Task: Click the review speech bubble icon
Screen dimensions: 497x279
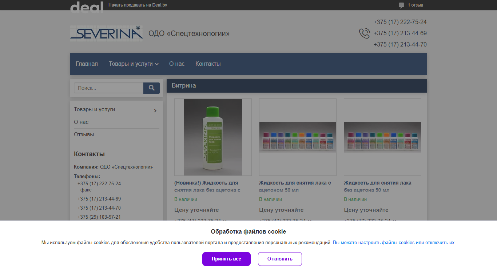Action: pyautogui.click(x=401, y=5)
